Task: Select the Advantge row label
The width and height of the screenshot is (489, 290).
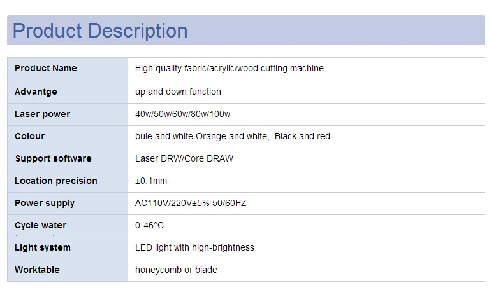Action: [36, 92]
